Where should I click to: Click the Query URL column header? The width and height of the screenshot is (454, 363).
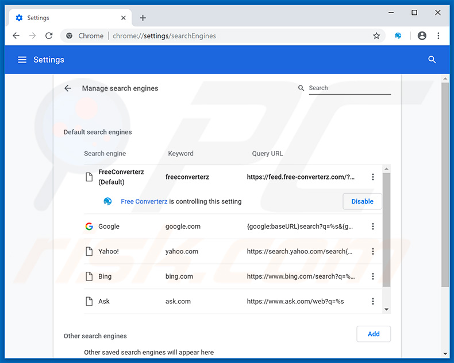[267, 154]
